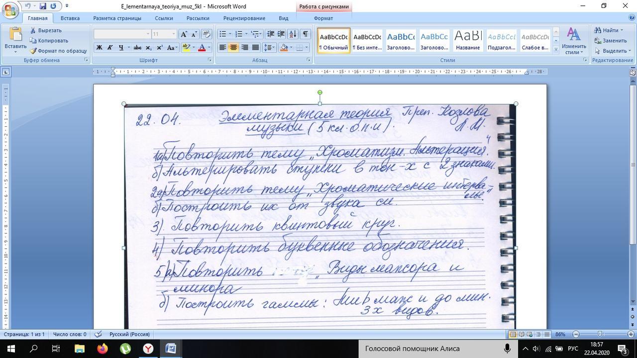Screen dimensions: 637x358
Task: Open Изменить стили menu
Action: point(574,41)
